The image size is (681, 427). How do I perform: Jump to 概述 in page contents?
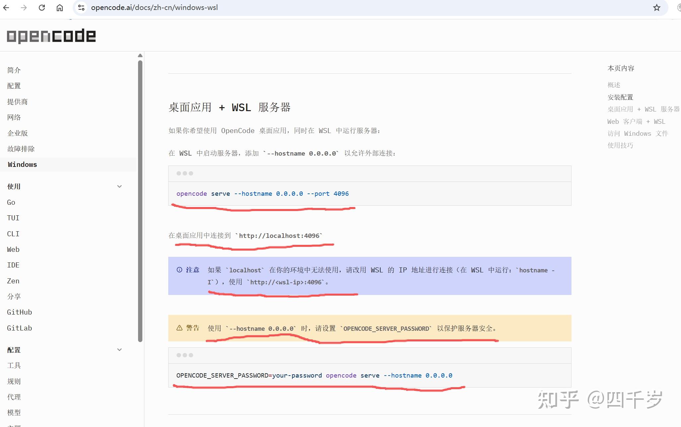click(614, 85)
